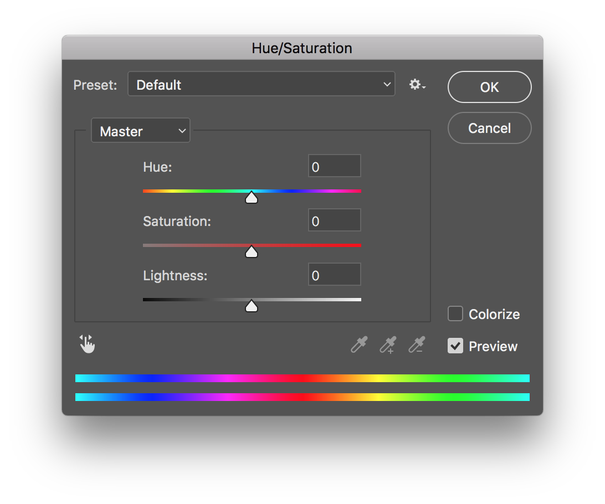Click inside the Hue value field
The width and height of the screenshot is (605, 504).
[x=334, y=166]
